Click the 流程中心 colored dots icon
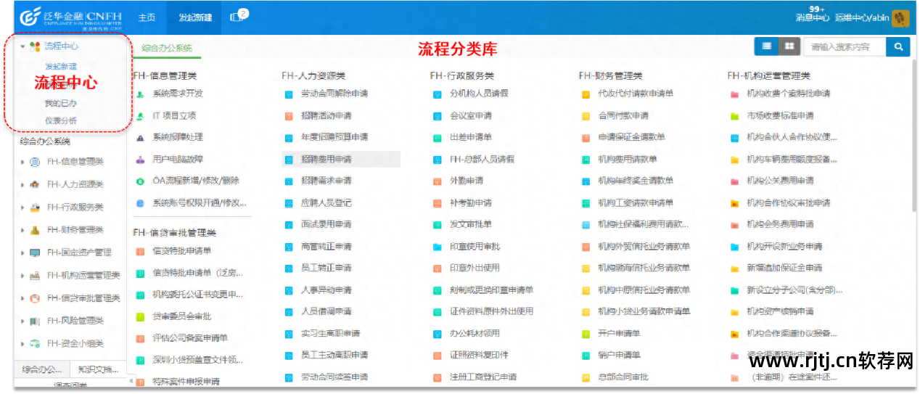This screenshot has height=394, width=920. click(x=34, y=46)
